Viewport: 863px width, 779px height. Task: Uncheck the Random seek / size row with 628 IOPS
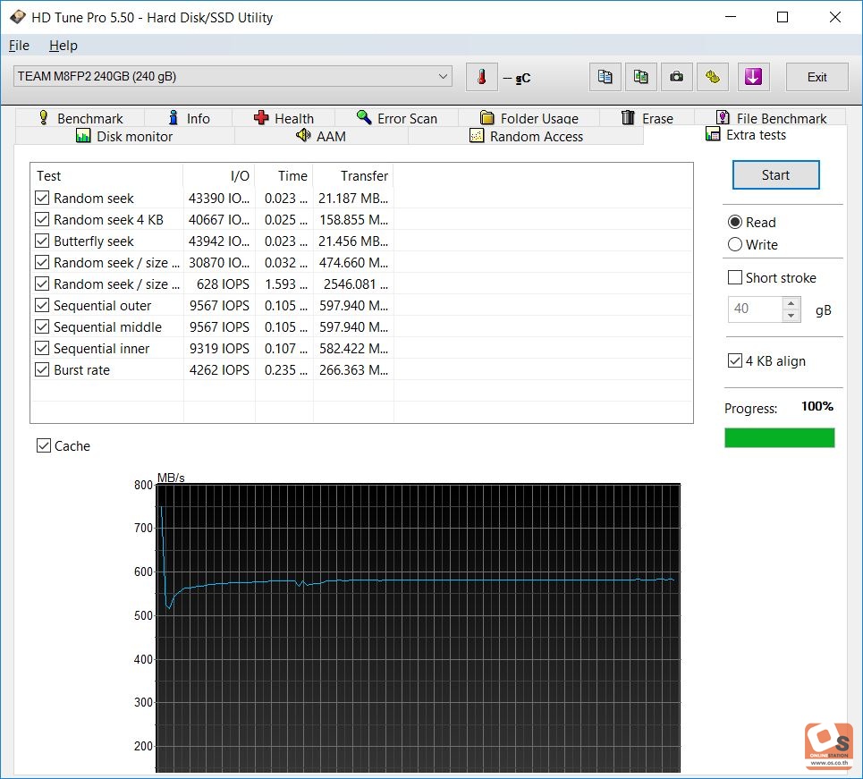point(42,284)
